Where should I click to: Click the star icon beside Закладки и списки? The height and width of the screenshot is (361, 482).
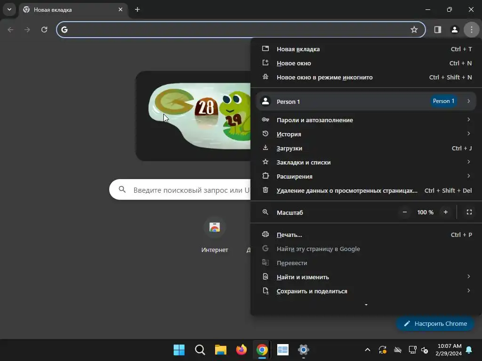pyautogui.click(x=265, y=162)
